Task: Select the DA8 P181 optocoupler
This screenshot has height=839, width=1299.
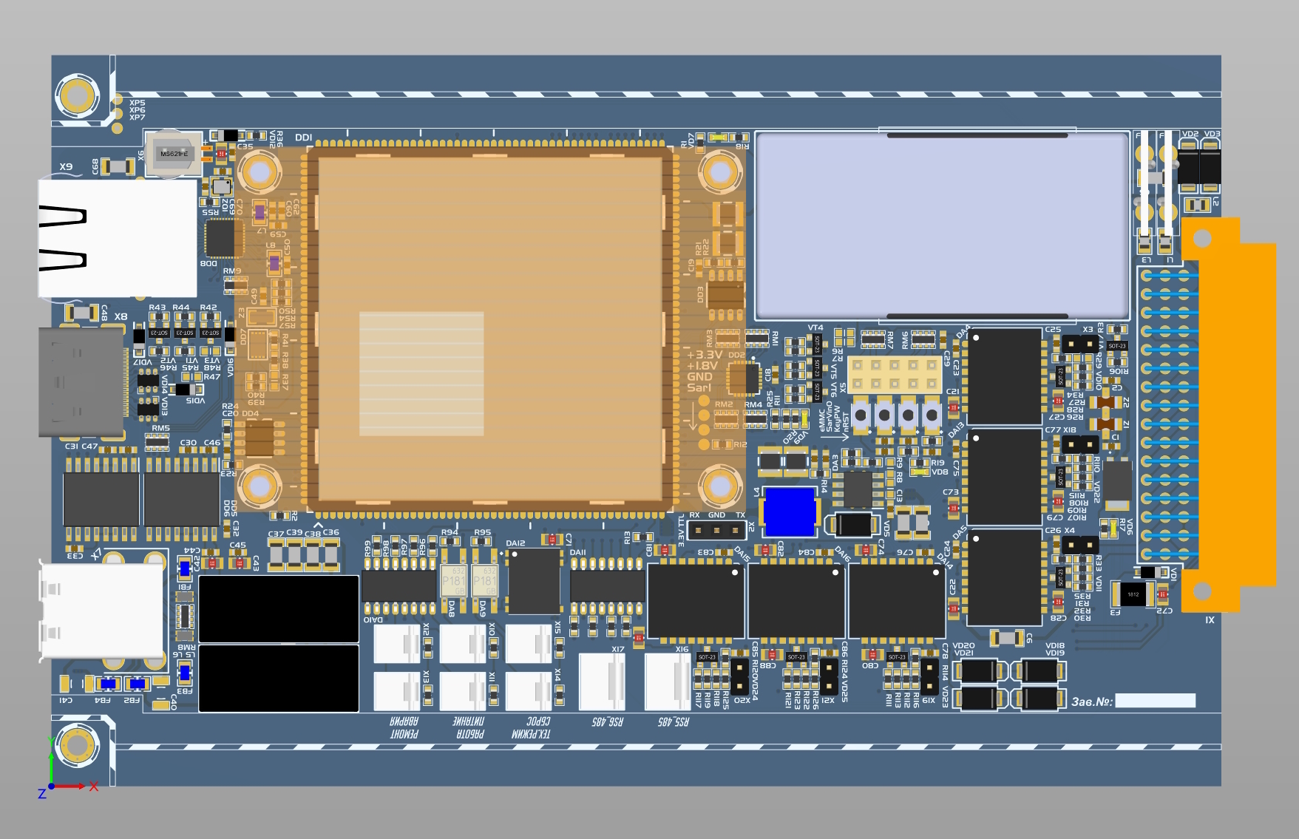Action: 453,581
